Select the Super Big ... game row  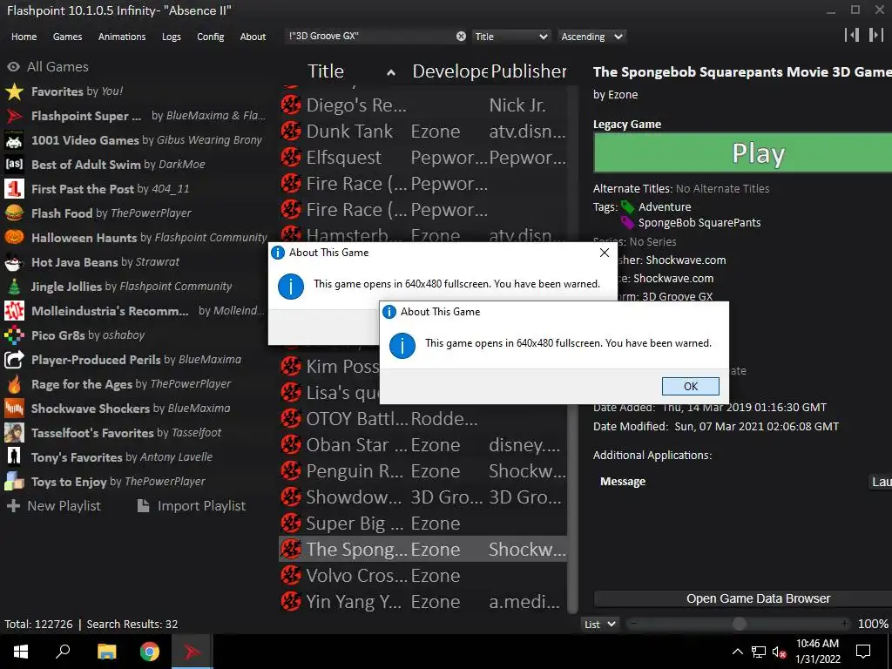424,524
